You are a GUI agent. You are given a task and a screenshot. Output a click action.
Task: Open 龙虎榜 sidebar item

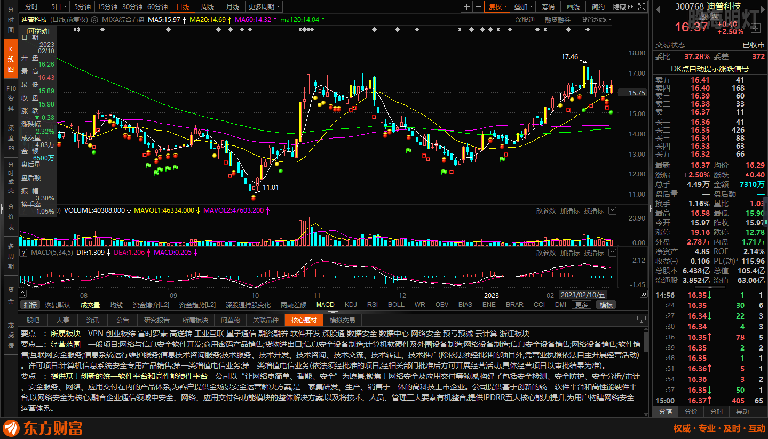[11, 335]
